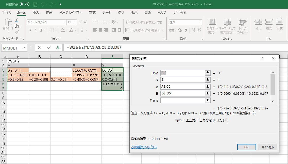
Task: Click the range selector icon for field A
Action: [x=208, y=87]
